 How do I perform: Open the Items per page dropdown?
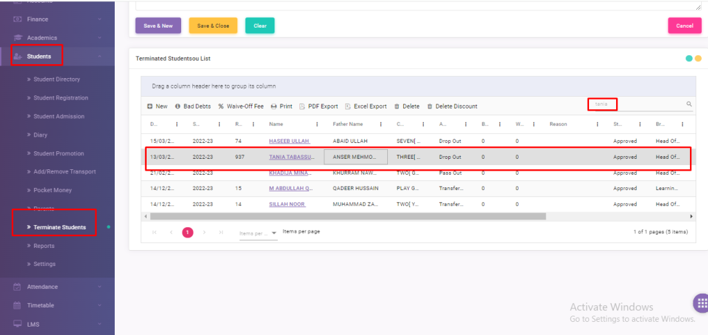(x=274, y=233)
